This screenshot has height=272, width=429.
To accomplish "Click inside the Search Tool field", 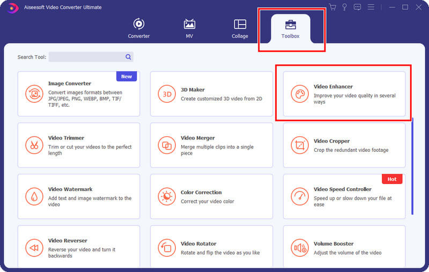I will tap(86, 57).
